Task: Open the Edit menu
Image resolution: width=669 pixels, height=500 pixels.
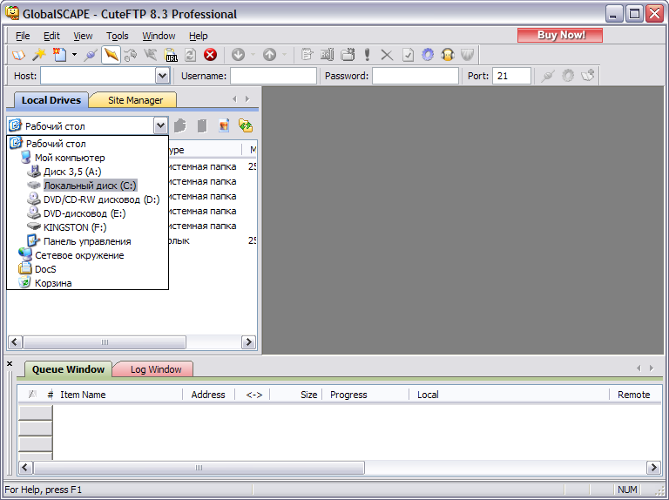Action: pyautogui.click(x=51, y=36)
